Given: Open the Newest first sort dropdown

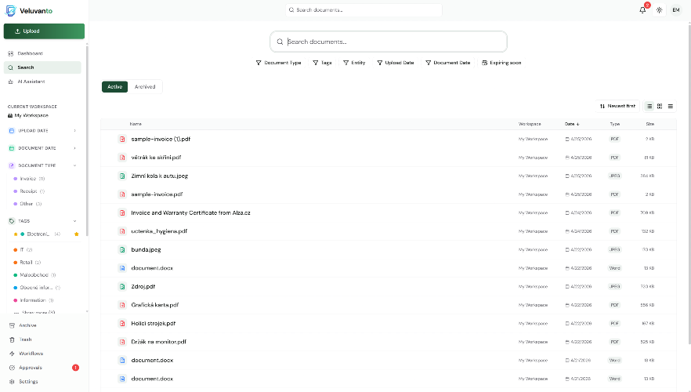Looking at the screenshot, I should click(x=617, y=107).
